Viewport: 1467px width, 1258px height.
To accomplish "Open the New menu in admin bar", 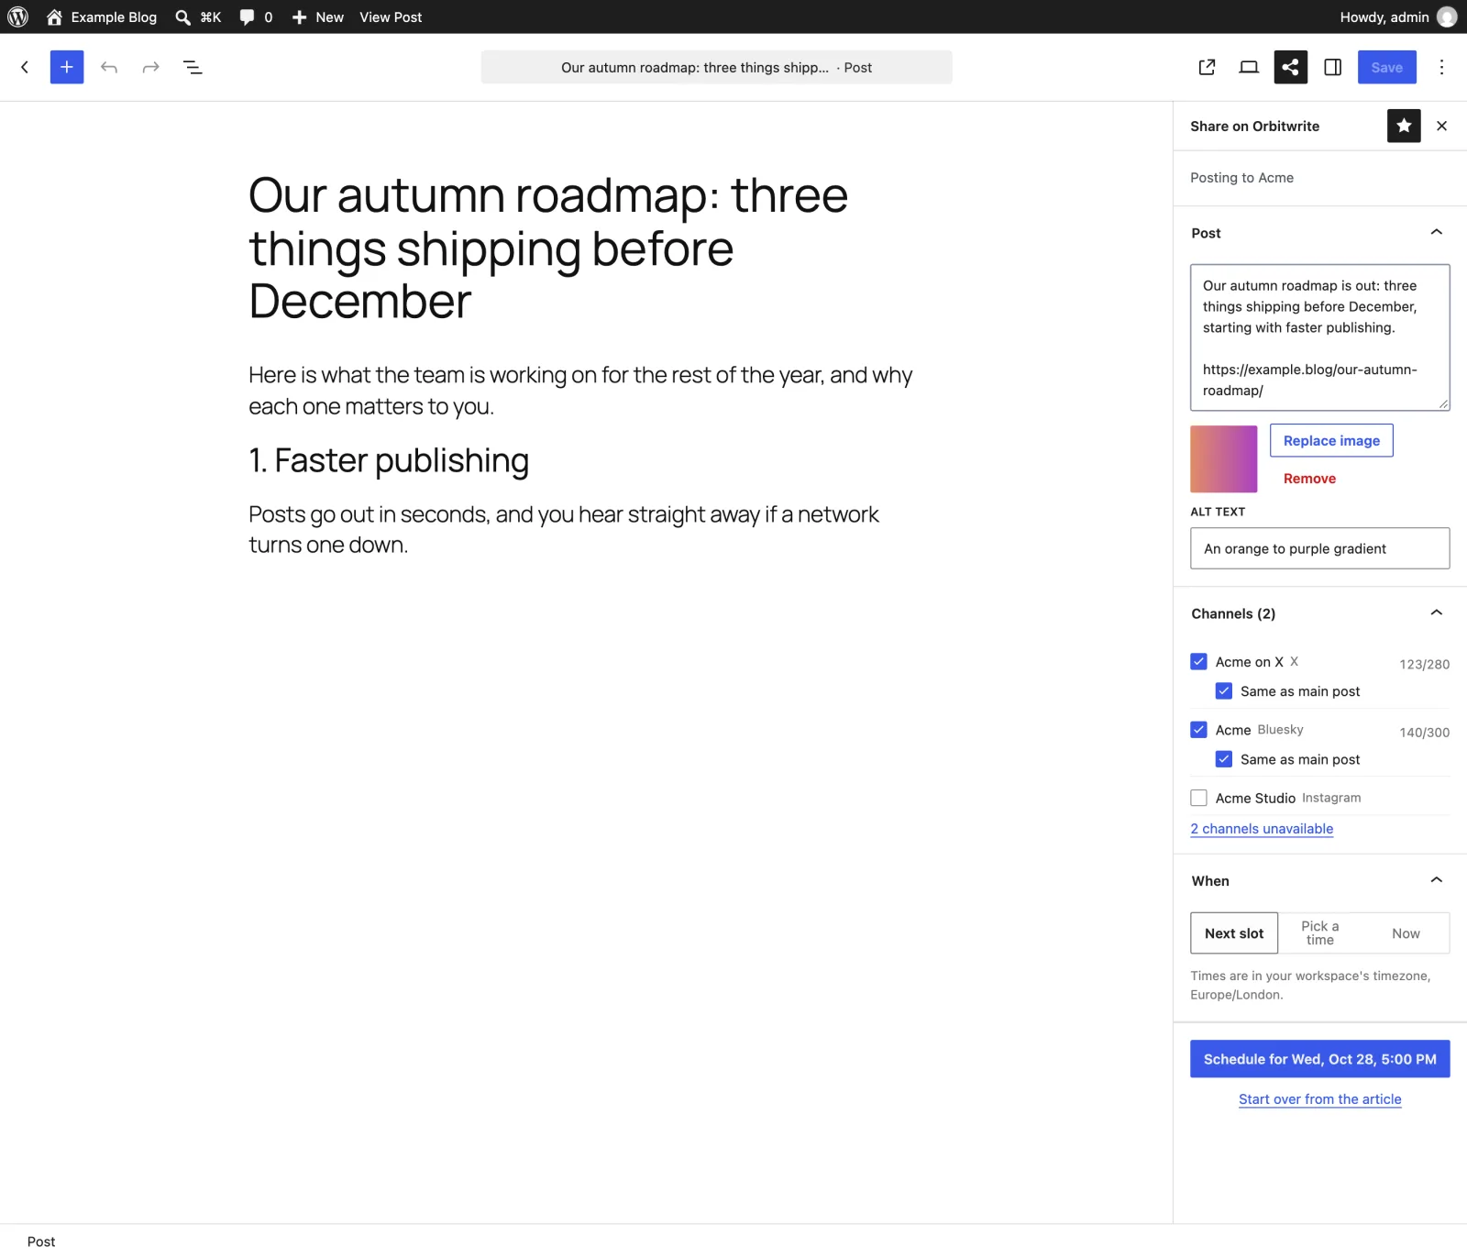I will 317,17.
